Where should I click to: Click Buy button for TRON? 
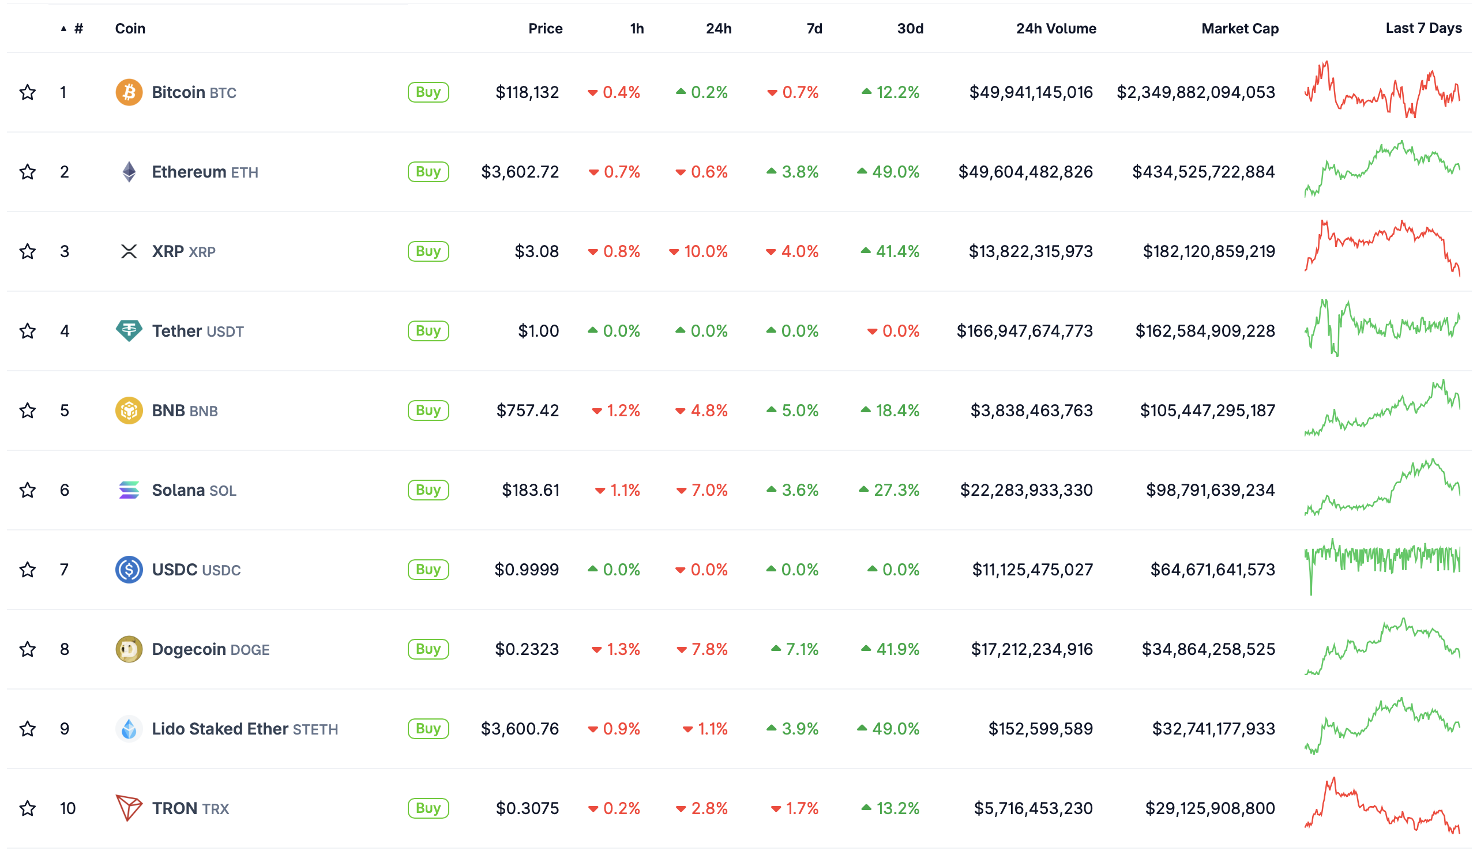(428, 808)
